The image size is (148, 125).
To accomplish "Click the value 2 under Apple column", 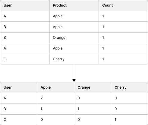I will pos(55,98).
